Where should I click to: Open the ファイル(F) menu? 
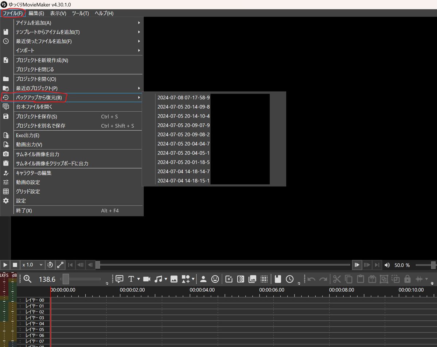point(13,13)
